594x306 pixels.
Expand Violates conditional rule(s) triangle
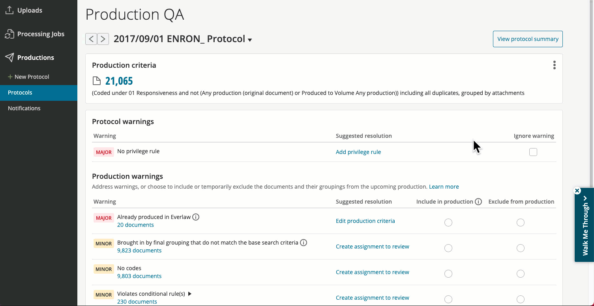190,294
